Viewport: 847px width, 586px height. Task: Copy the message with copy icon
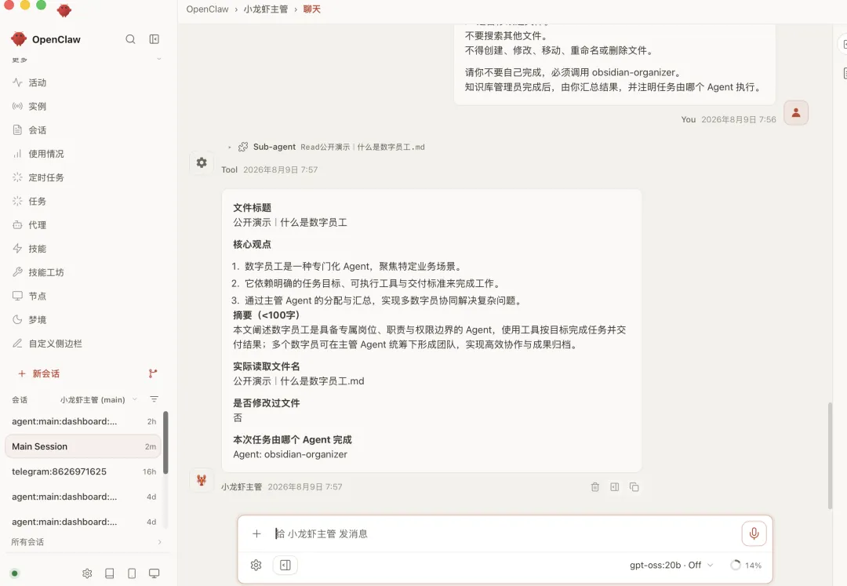[x=634, y=487]
